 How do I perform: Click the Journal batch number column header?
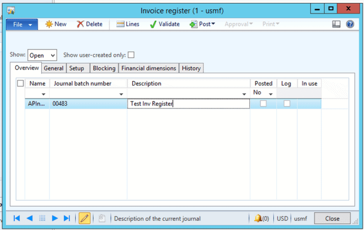(88, 83)
